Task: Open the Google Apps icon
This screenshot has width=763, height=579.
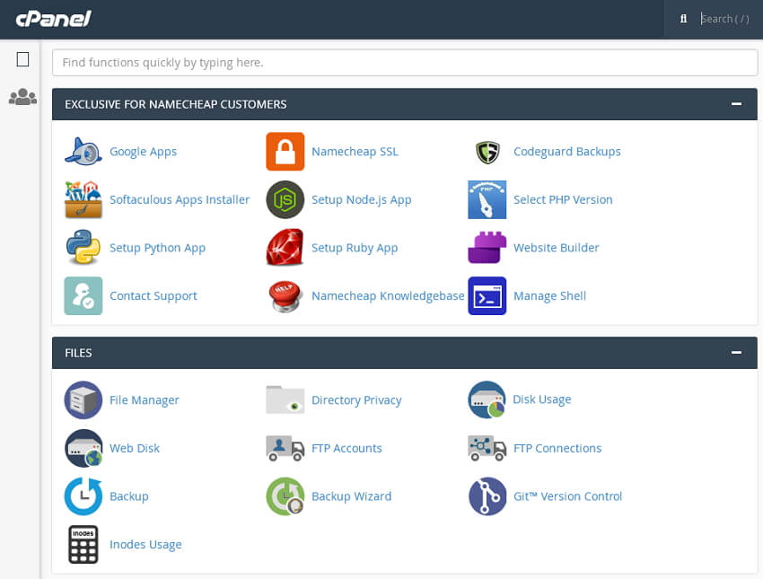Action: [x=83, y=152]
